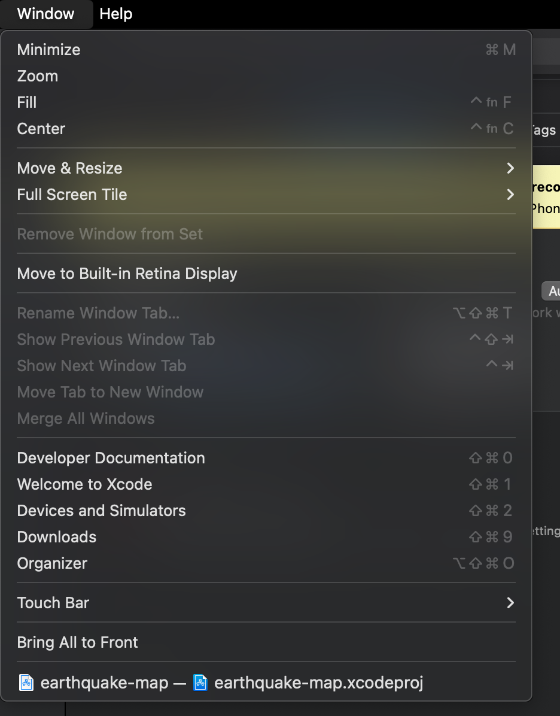
Task: Open Devices and Simulators window
Action: [266, 511]
